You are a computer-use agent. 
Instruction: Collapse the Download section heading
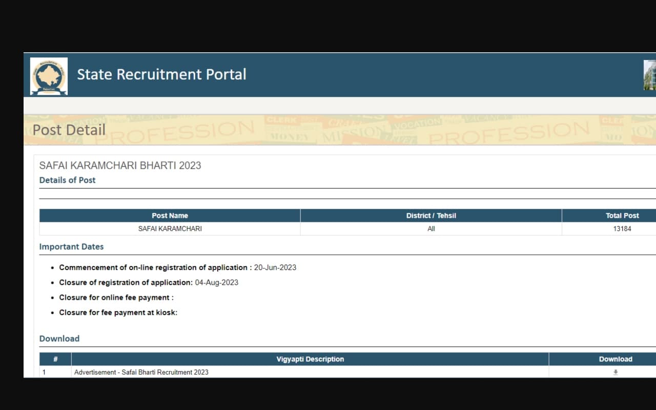(x=59, y=338)
